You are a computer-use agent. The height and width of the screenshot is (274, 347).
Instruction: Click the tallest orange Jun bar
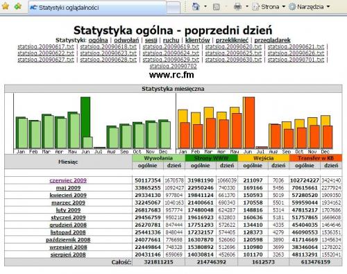pos(250,123)
